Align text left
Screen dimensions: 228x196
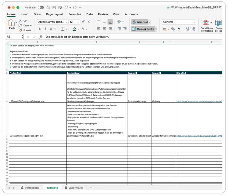pos(99,29)
